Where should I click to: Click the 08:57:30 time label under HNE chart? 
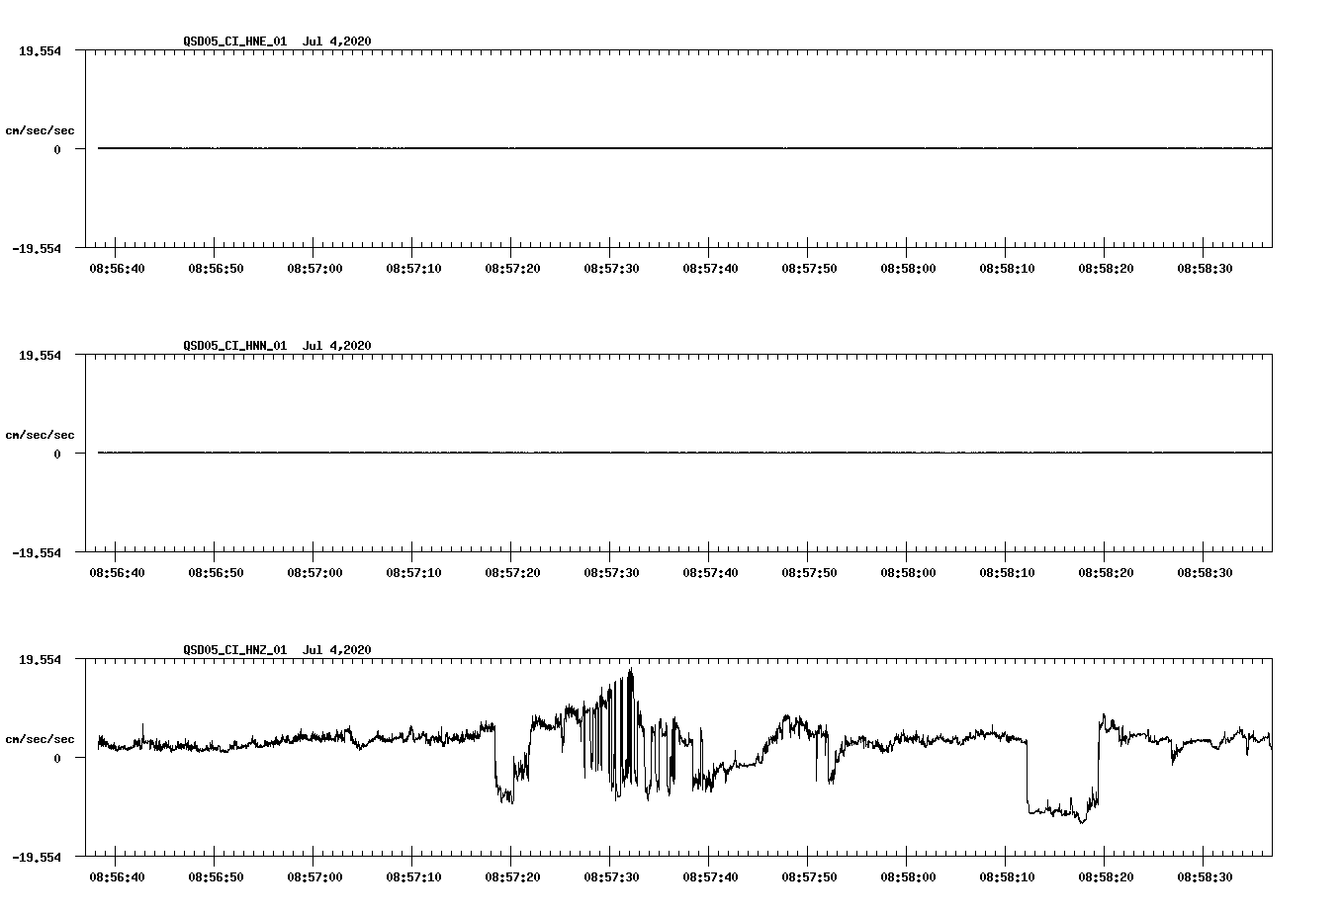tap(611, 268)
